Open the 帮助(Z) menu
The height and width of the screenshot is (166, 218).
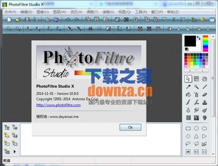173,12
